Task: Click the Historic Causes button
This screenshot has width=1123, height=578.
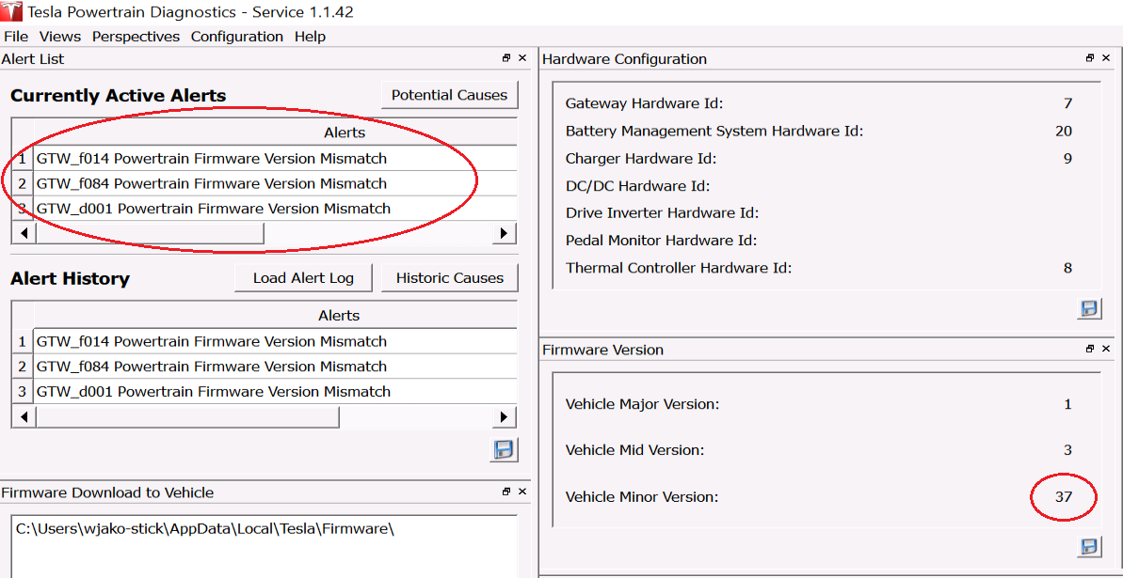Action: pyautogui.click(x=449, y=278)
